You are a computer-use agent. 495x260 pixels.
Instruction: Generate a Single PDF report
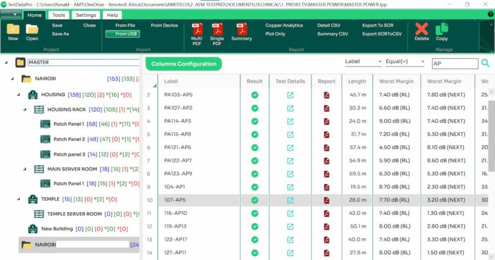tap(217, 29)
